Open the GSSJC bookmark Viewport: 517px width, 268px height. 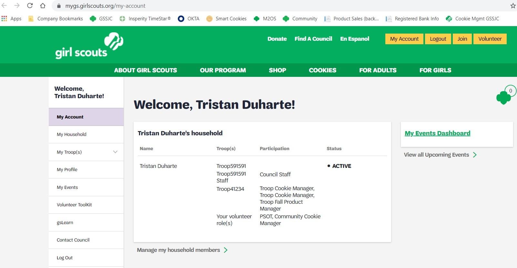[101, 19]
